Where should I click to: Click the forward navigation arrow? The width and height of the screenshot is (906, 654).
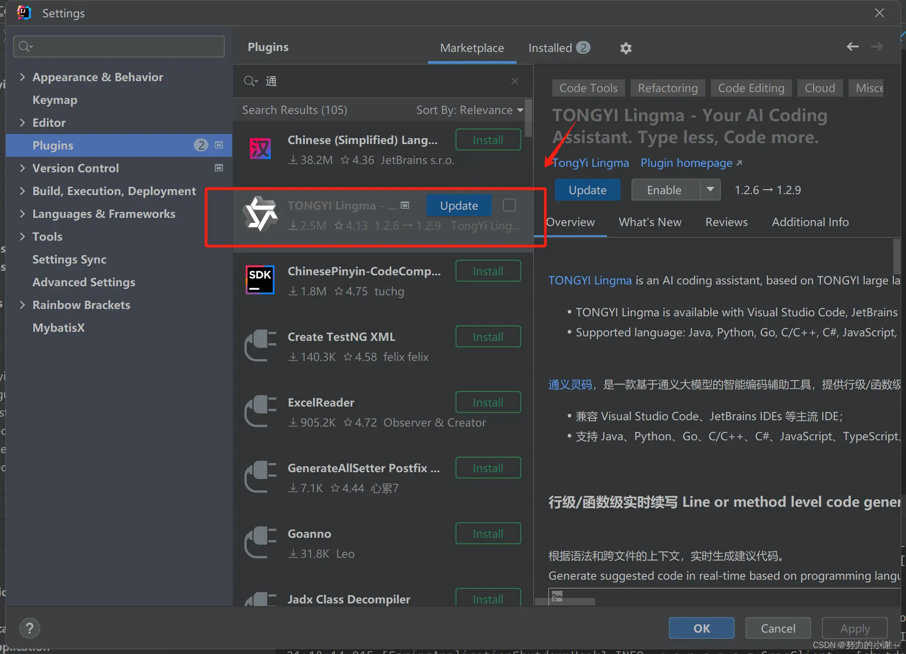click(x=877, y=46)
